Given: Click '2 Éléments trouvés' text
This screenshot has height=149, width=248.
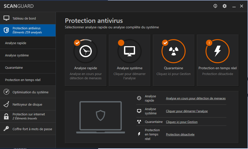Looking at the screenshot, I should [x=25, y=118].
